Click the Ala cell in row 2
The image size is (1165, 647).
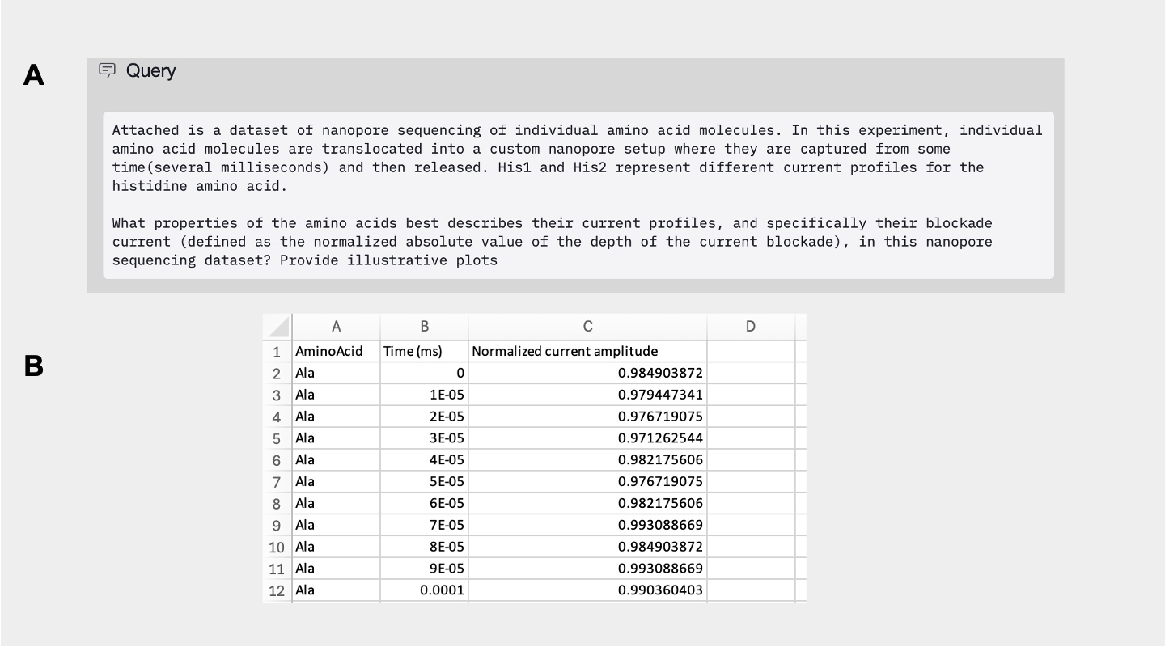click(x=337, y=374)
